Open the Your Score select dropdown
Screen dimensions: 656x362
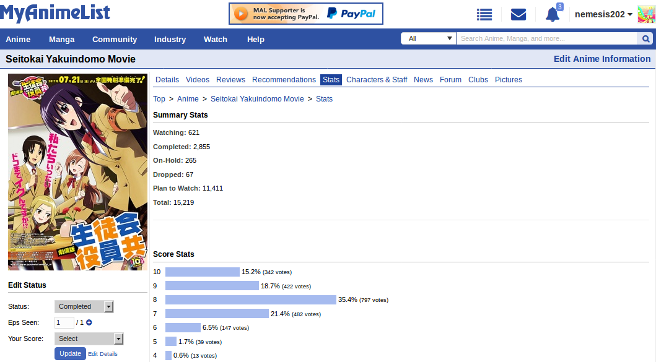pyautogui.click(x=89, y=338)
